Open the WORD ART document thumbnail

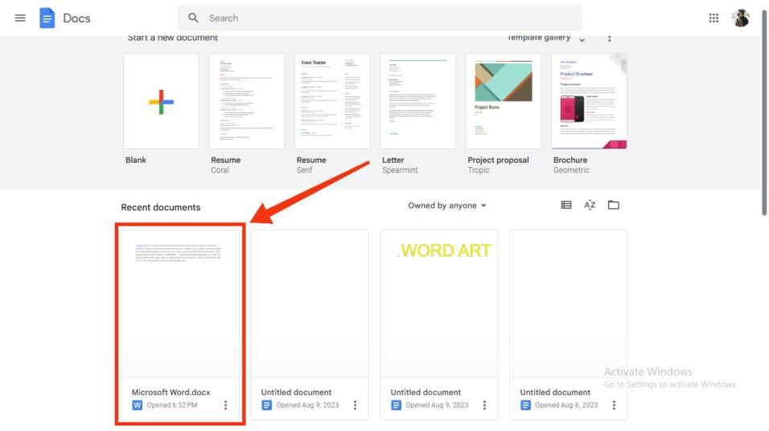(439, 303)
